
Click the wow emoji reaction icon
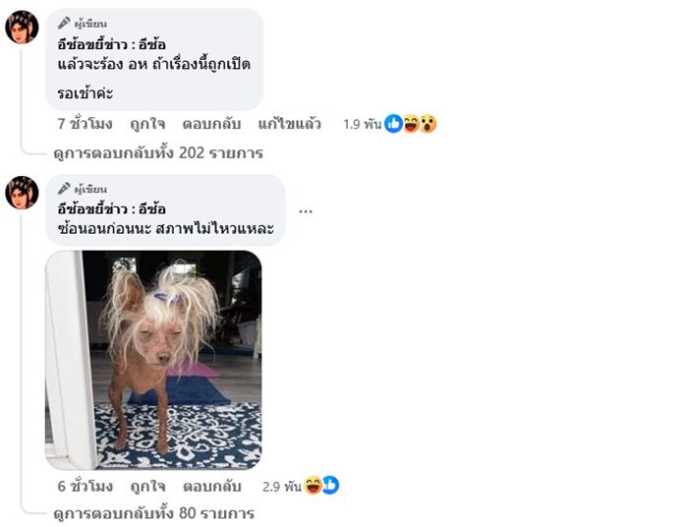pyautogui.click(x=428, y=124)
